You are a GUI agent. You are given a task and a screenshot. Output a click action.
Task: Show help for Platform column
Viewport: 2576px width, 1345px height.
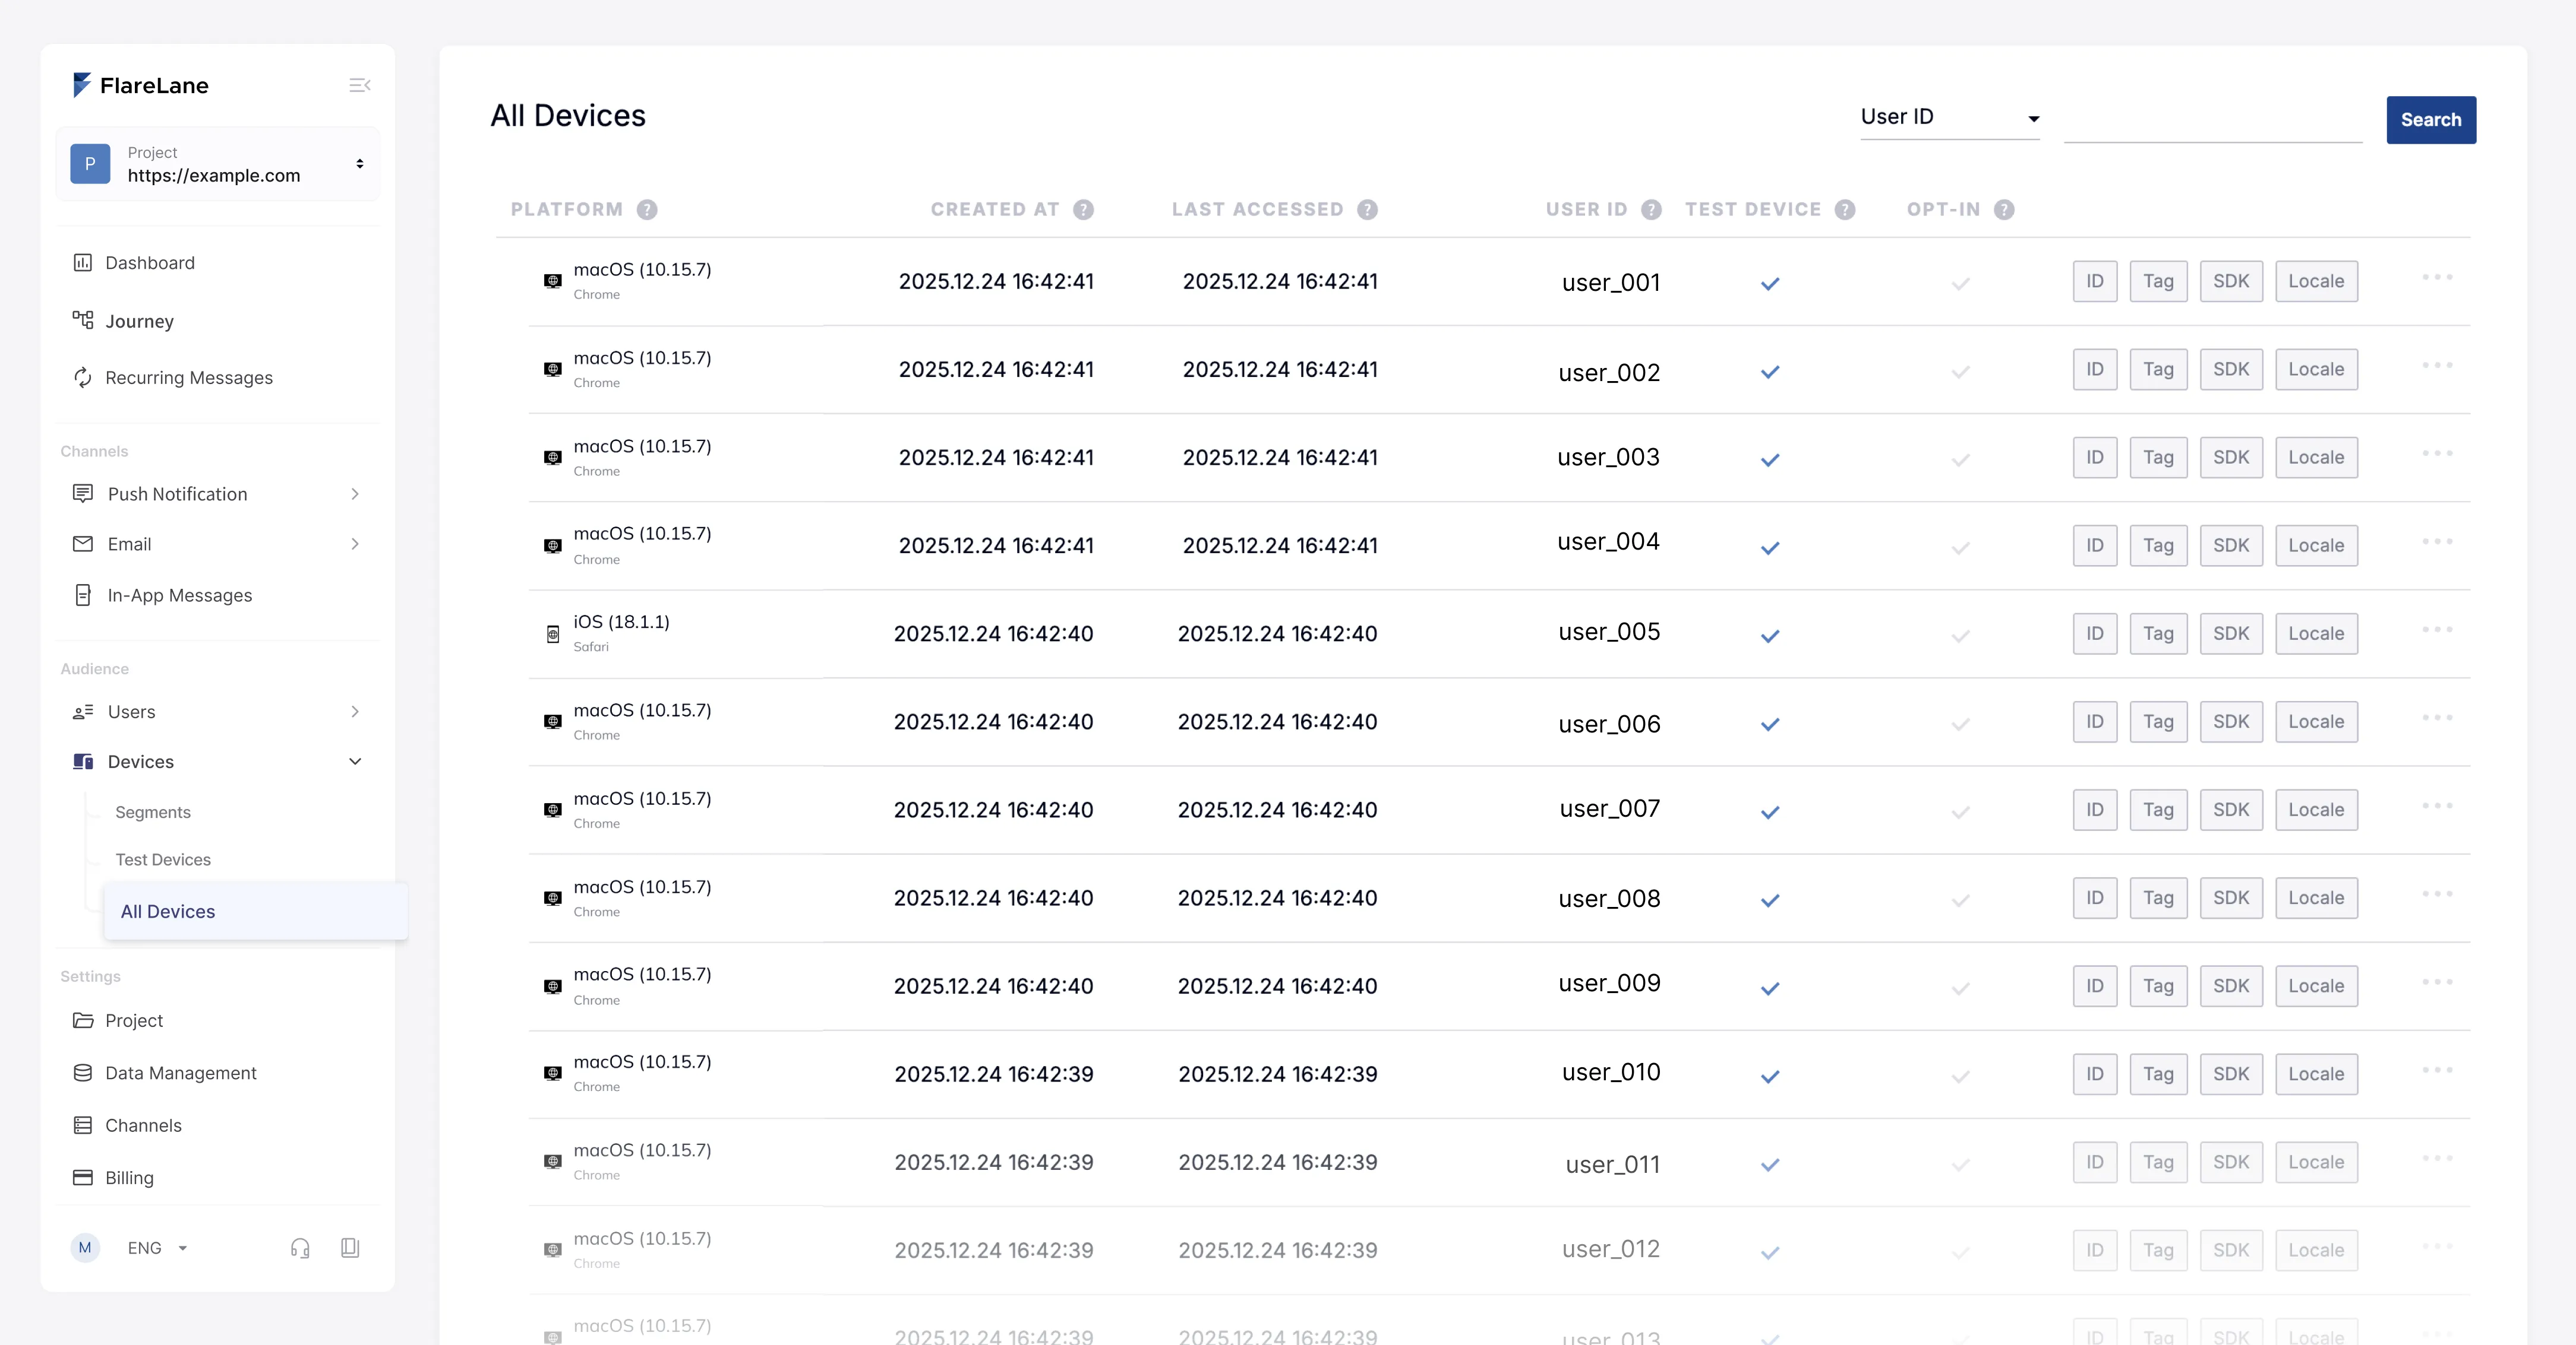coord(647,209)
